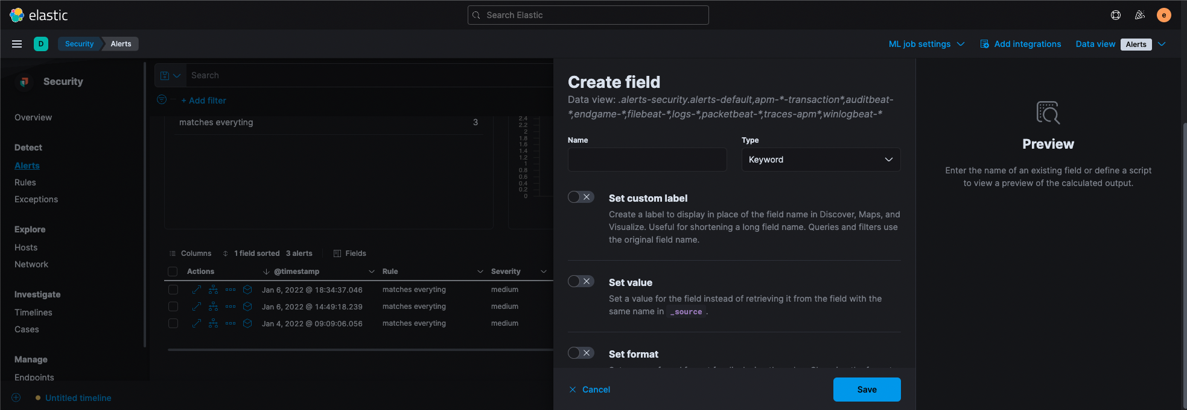The width and height of the screenshot is (1187, 410).
Task: Investigate in timeline for Jan 4 09:09:06 row
Action: click(x=247, y=323)
